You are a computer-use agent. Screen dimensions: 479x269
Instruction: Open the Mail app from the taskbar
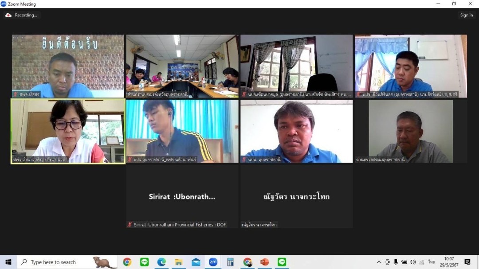pos(195,262)
